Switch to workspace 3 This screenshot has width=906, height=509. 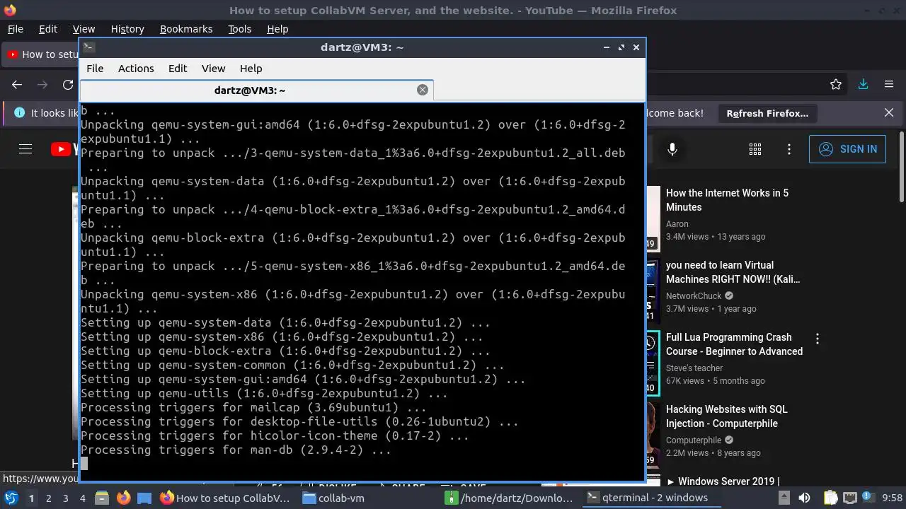point(65,498)
